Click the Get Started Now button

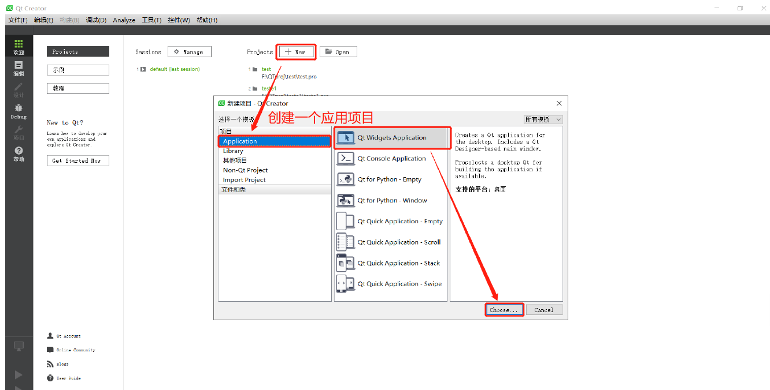(x=77, y=160)
